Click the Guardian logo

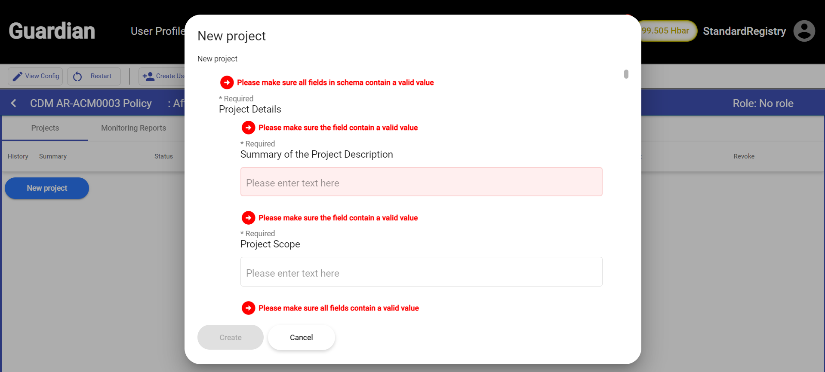click(x=52, y=31)
